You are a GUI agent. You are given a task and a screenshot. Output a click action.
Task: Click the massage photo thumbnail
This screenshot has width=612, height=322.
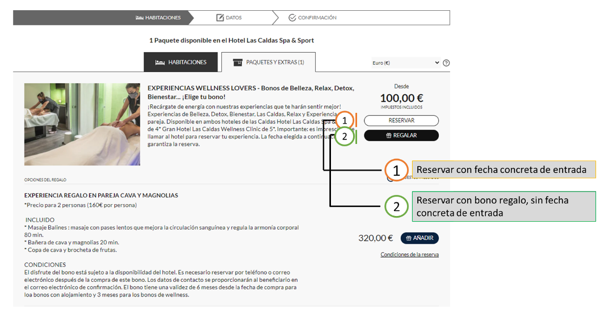click(x=82, y=124)
